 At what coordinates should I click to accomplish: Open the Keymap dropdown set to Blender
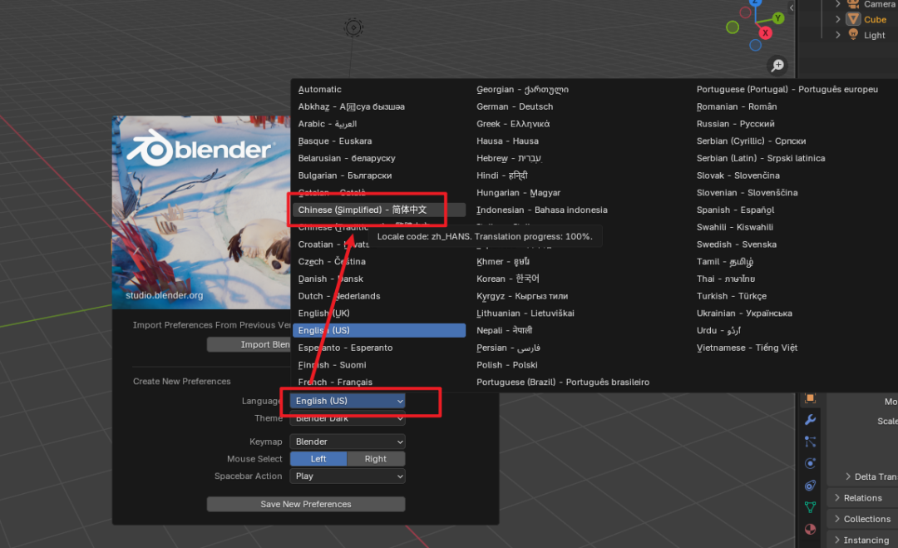348,442
